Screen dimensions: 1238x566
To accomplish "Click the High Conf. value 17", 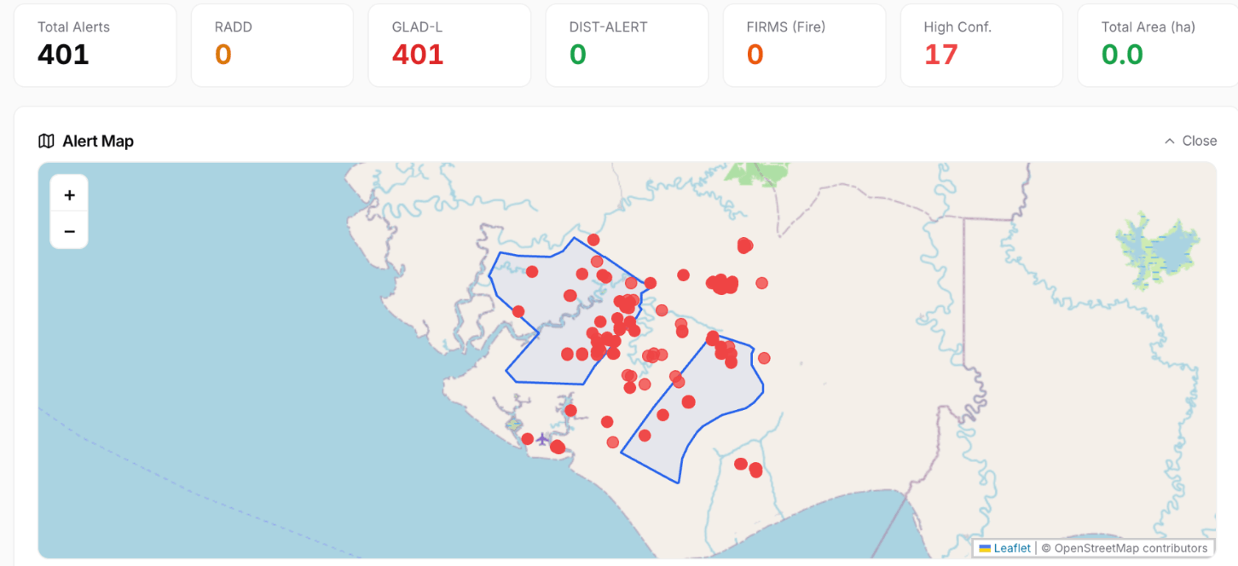I will click(940, 55).
